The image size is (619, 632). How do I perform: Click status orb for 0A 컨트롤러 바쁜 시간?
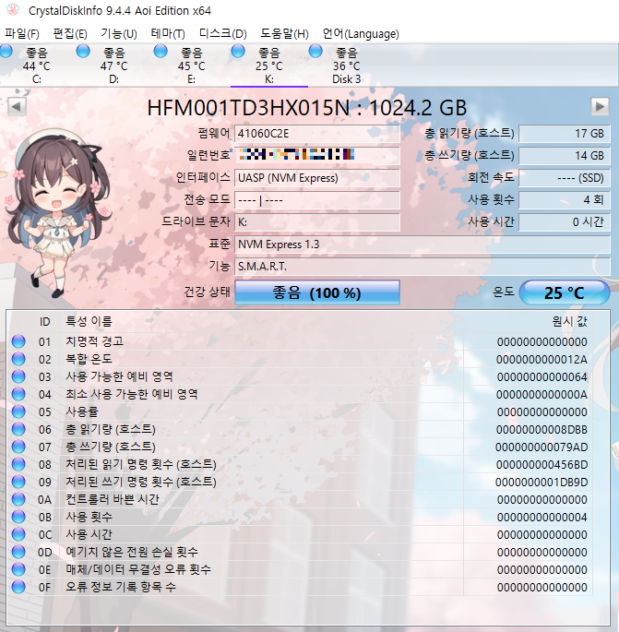click(x=18, y=499)
